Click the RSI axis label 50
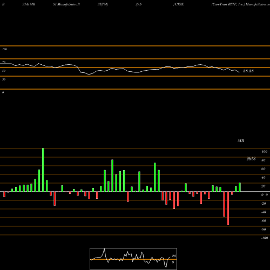The image size is (270, 270). (x=4, y=71)
